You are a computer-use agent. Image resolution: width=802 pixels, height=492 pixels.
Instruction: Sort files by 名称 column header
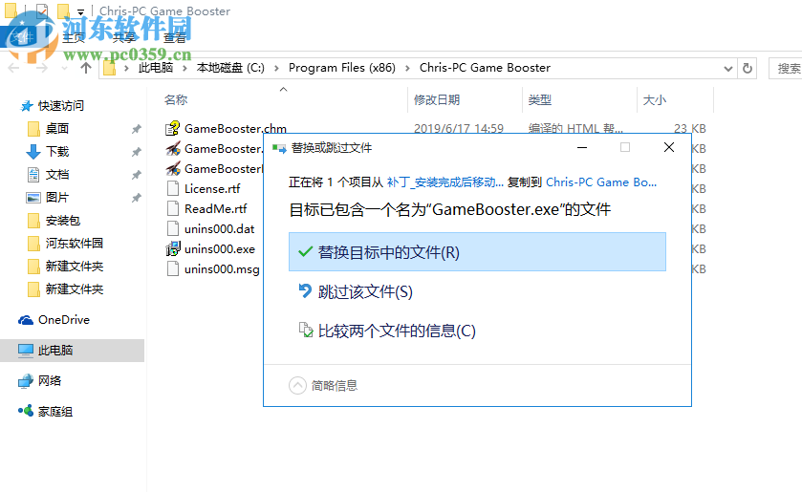(x=176, y=99)
